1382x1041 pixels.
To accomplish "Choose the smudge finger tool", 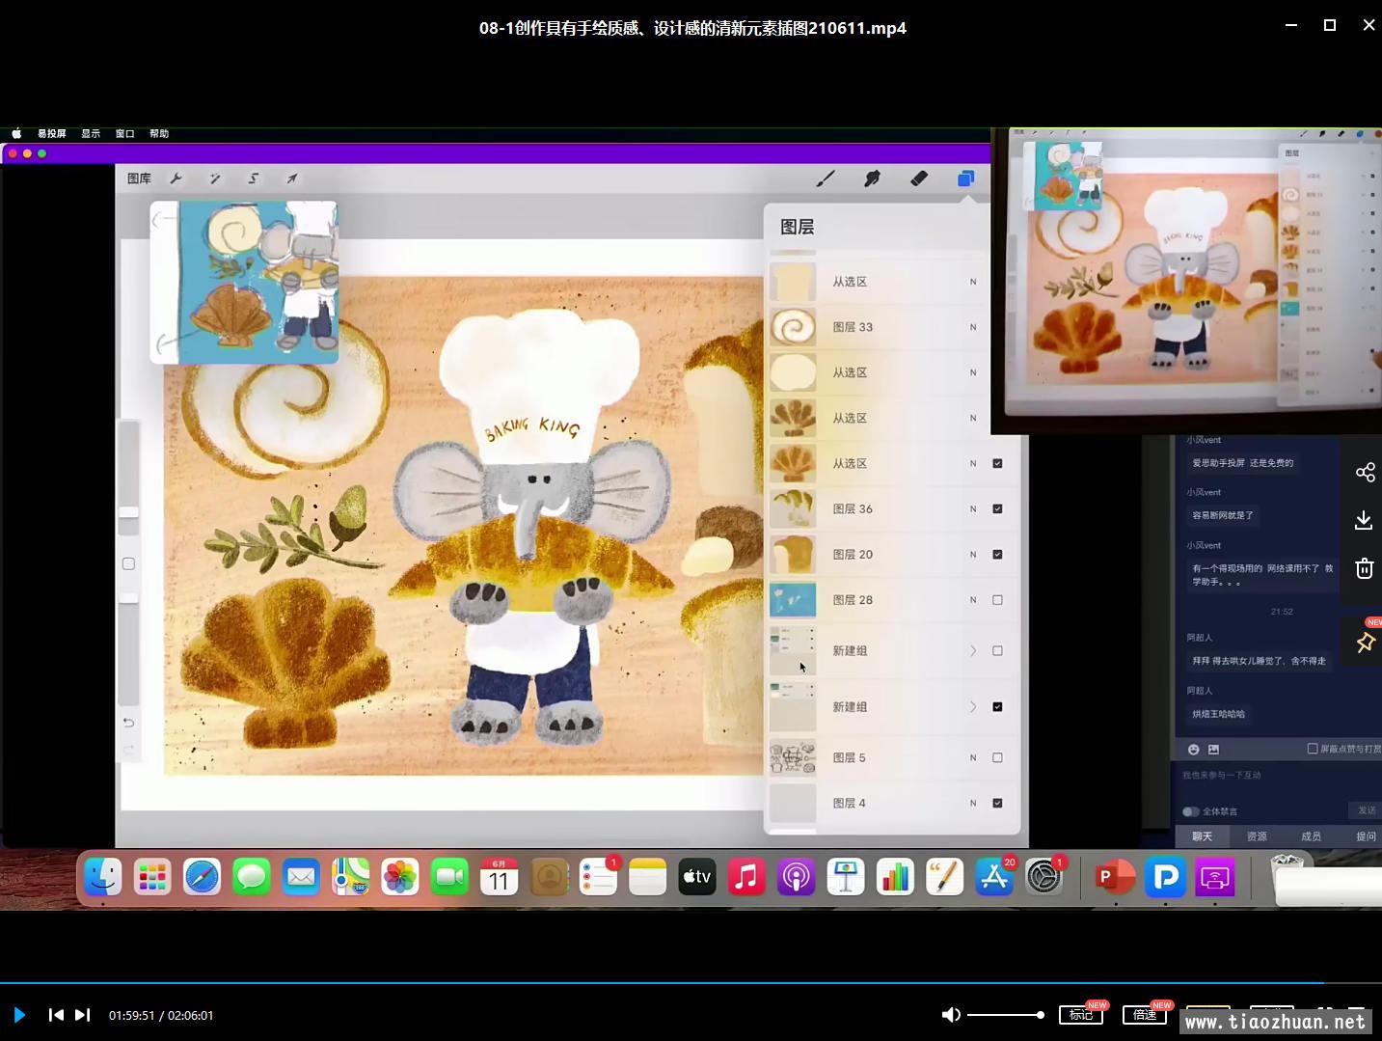I will coord(872,178).
